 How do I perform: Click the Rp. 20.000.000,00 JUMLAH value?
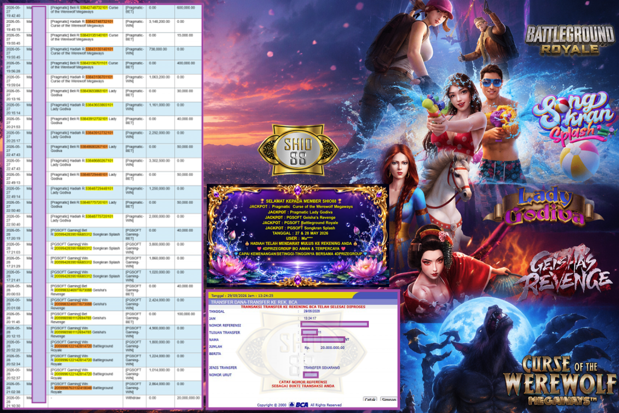click(324, 348)
